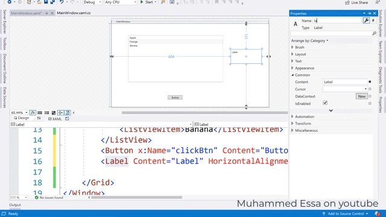
Task: Show the snap grid icon in the designer
Action: (40, 113)
